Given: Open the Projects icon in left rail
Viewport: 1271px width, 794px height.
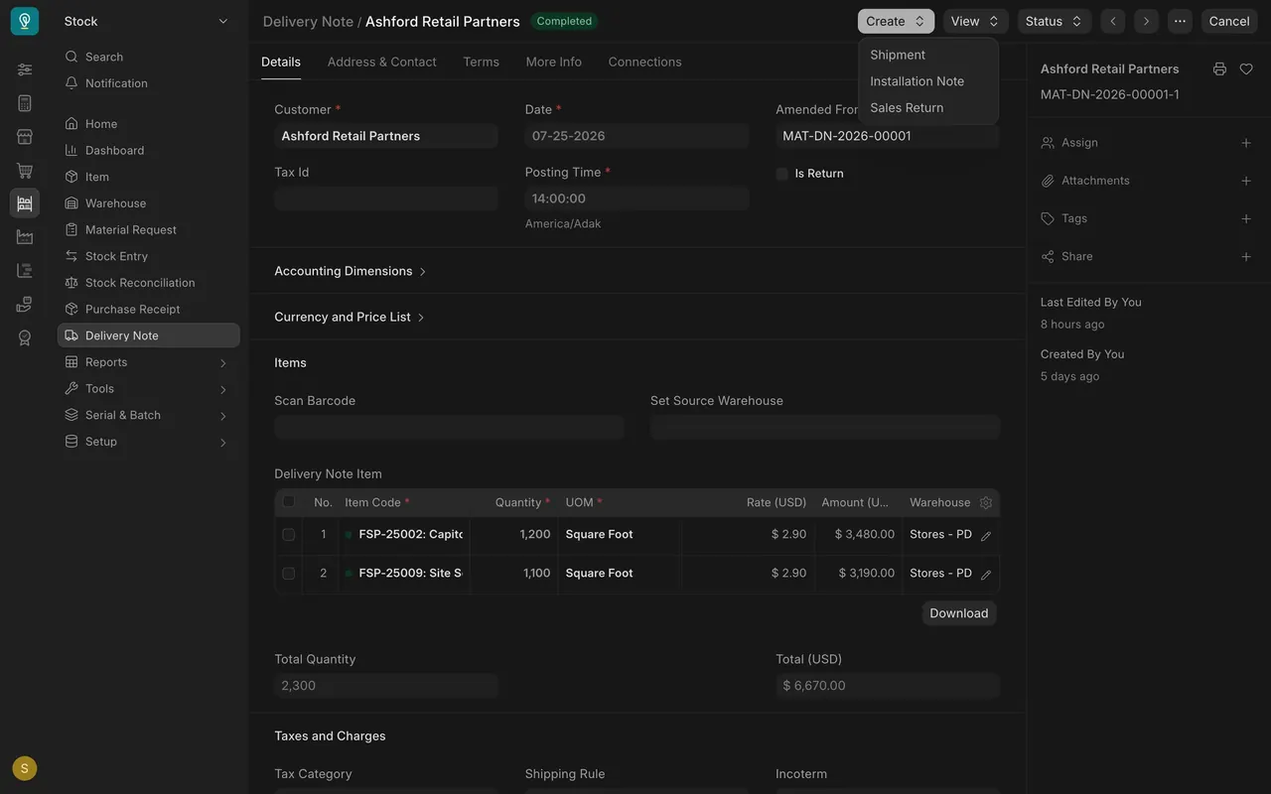Looking at the screenshot, I should pos(25,271).
